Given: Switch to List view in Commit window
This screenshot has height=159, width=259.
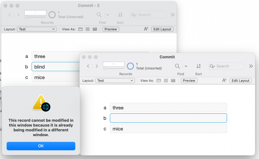Looking at the screenshot, I should pos(166,81).
